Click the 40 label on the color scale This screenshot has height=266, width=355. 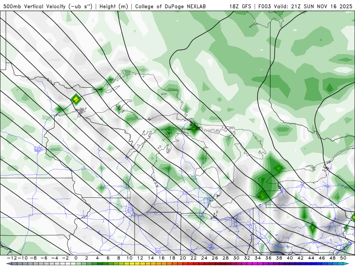pos(290,258)
